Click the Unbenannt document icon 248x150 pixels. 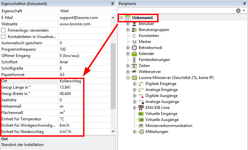point(128,18)
